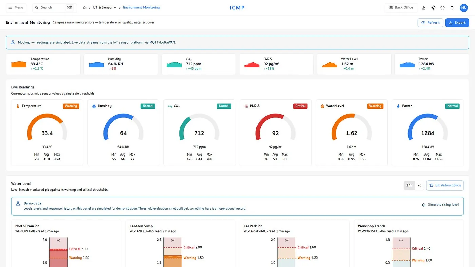Click the lightning bolt icon beside Power
Image resolution: width=475 pixels, height=267 pixels.
[x=398, y=106]
